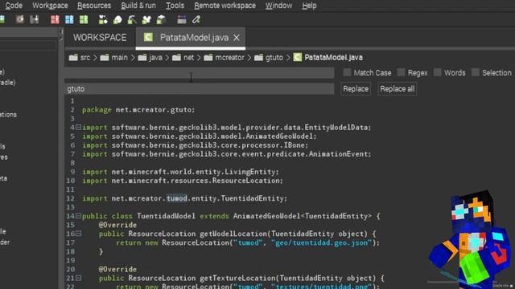Click the net folder icon in the breadcrumb
Image resolution: width=515 pixels, height=289 pixels.
[x=176, y=58]
